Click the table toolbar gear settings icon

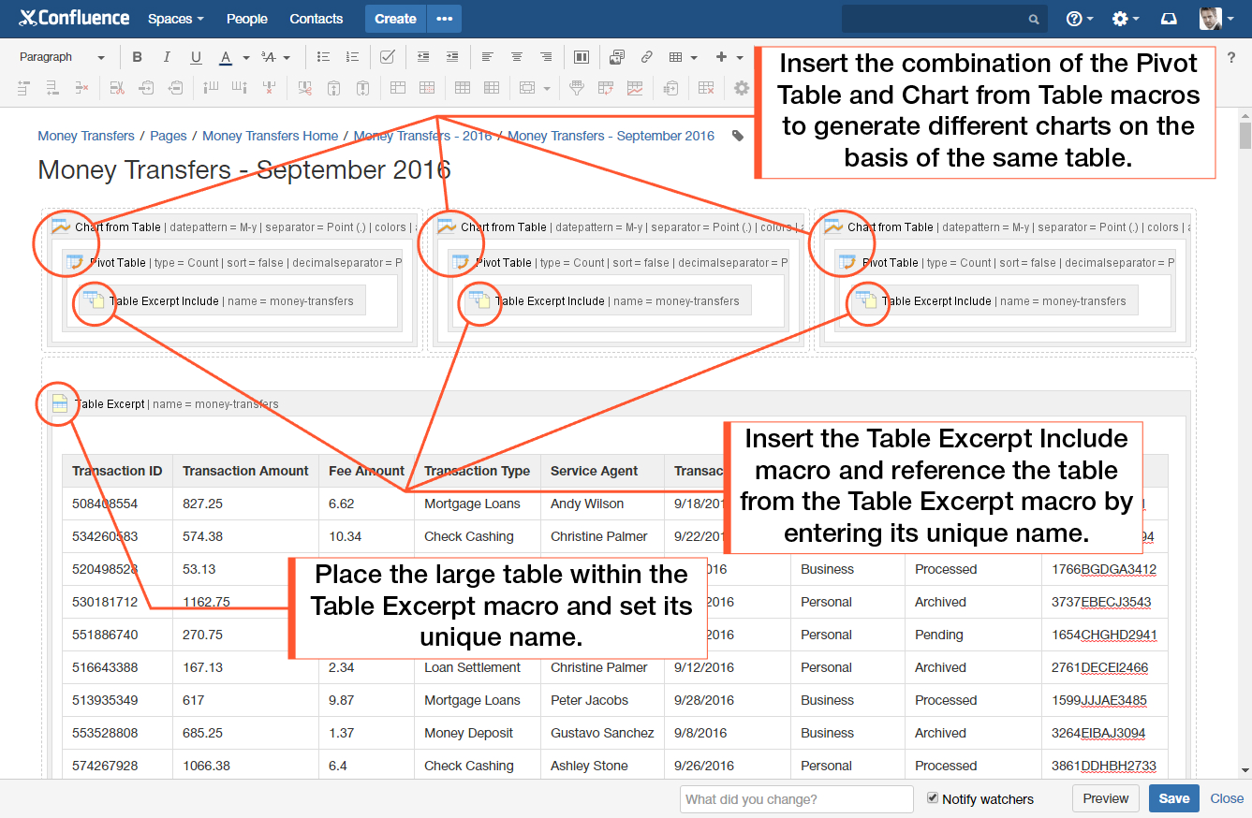pos(742,87)
